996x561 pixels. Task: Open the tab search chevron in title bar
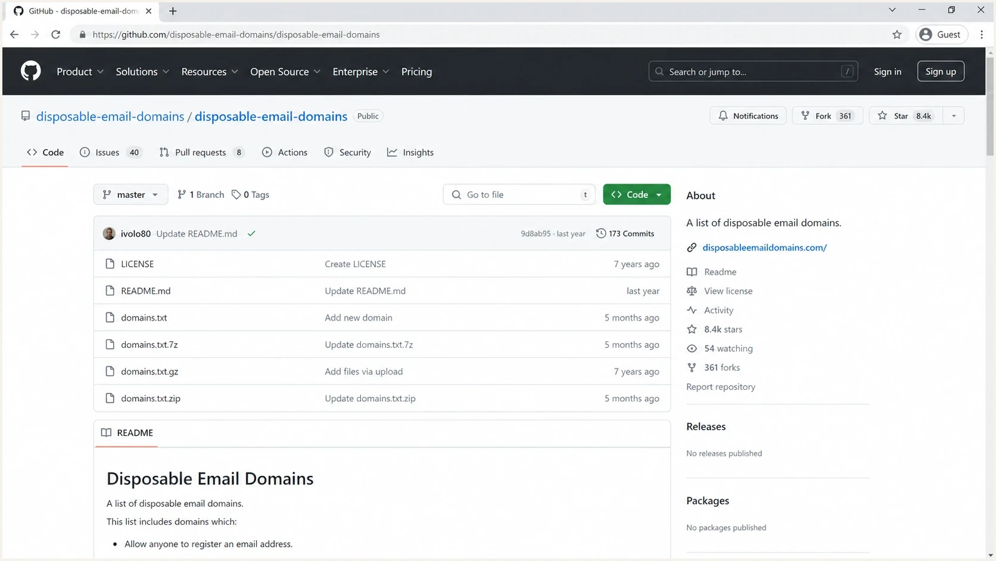[x=892, y=10]
